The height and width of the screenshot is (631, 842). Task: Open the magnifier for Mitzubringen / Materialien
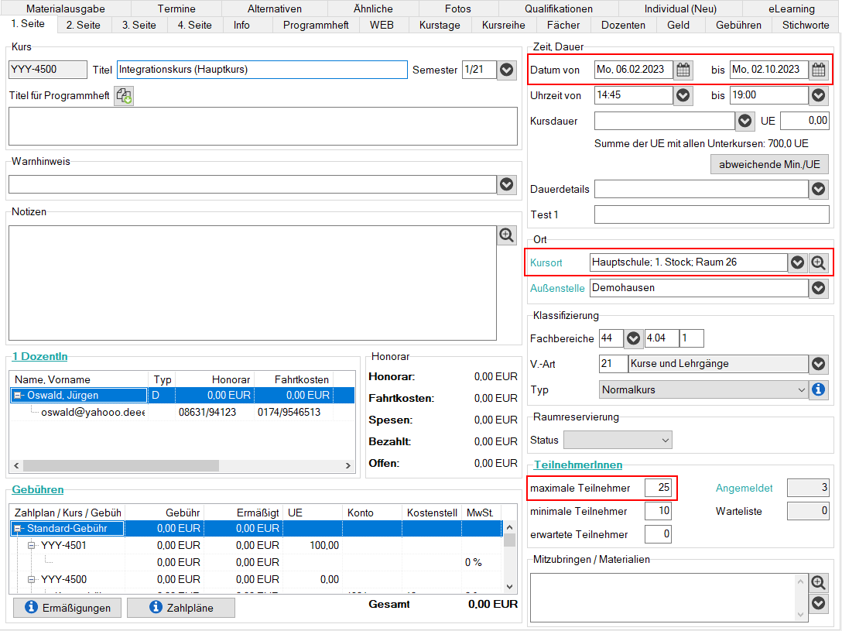coord(818,582)
